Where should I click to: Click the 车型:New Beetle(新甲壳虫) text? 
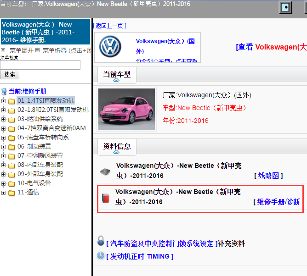coord(204,108)
